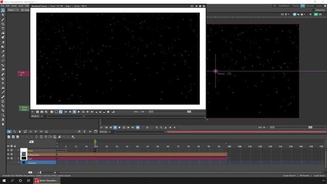Open the Snow column dropdown in tool options
This screenshot has height=184, width=327.
[x=13, y=10]
